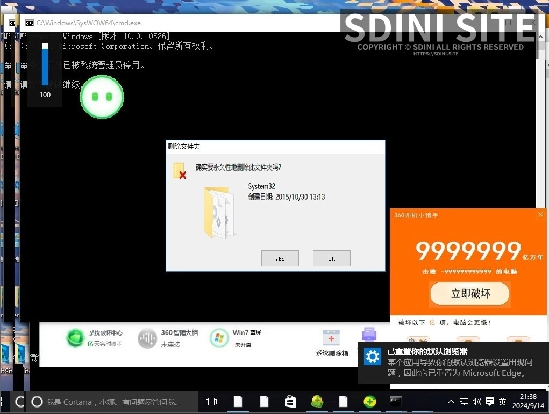This screenshot has height=414, width=549.
Task: Click the clock showing 21:38
Action: pos(528,396)
